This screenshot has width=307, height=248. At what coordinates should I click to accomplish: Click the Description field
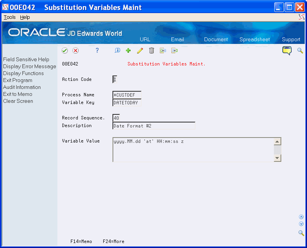click(x=154, y=126)
